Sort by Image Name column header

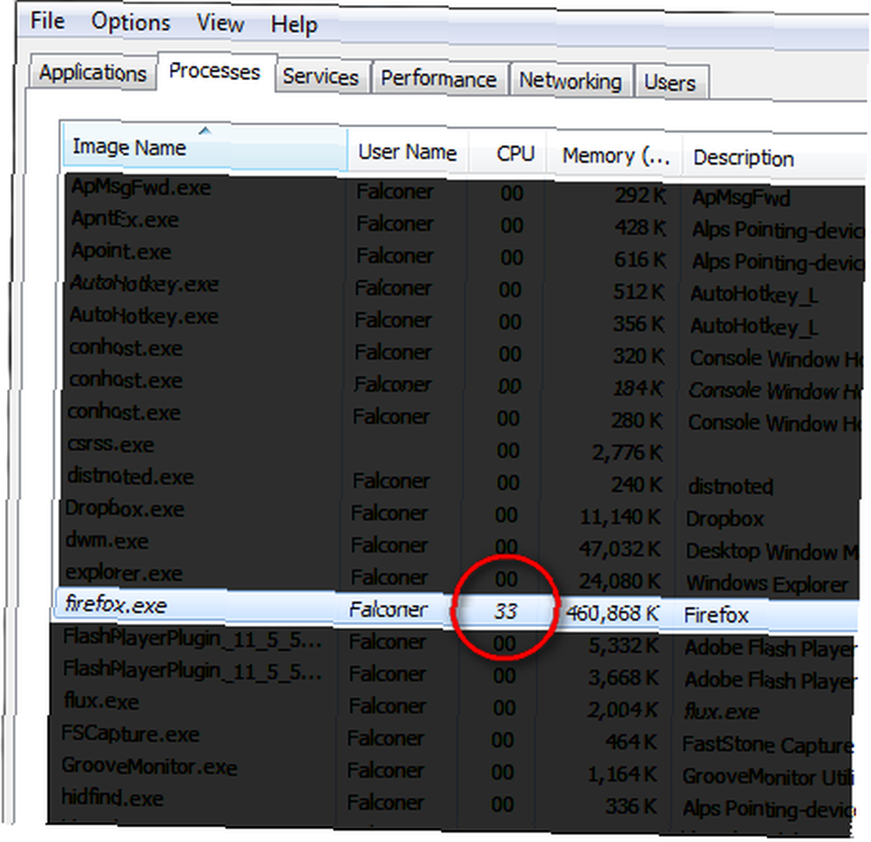(x=205, y=146)
